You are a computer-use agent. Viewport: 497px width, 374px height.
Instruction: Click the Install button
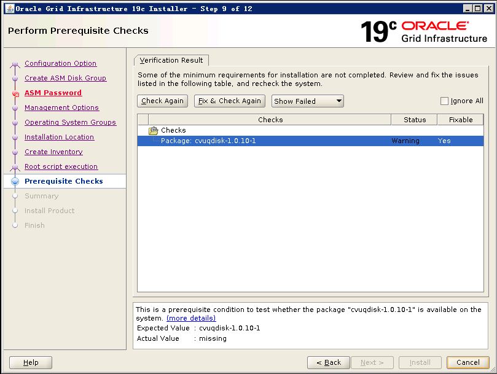[x=420, y=362]
